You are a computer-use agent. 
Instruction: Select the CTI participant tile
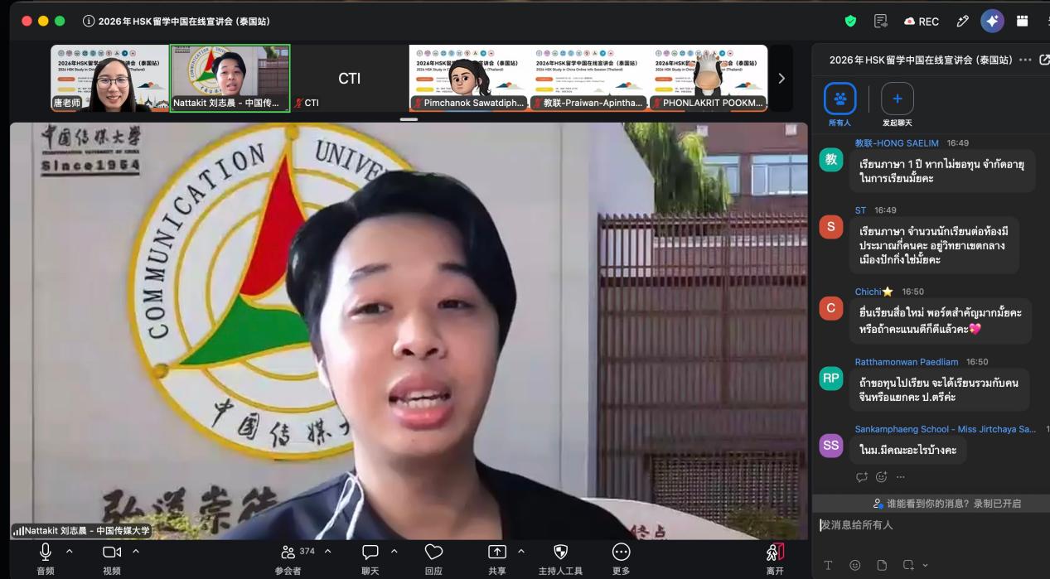coord(349,78)
